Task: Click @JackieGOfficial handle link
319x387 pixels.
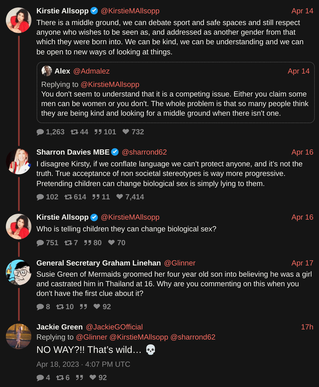Action: point(114,327)
